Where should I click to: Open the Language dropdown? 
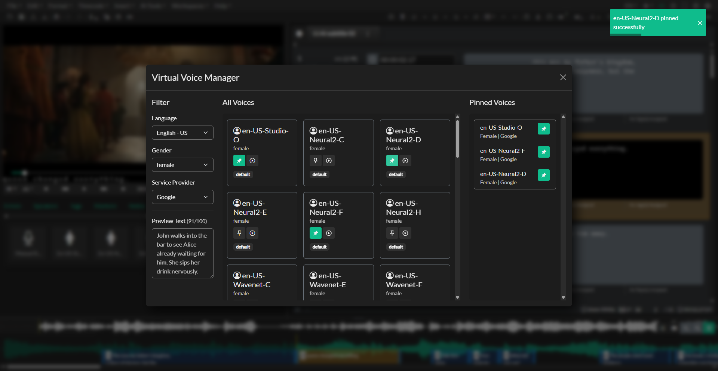182,133
